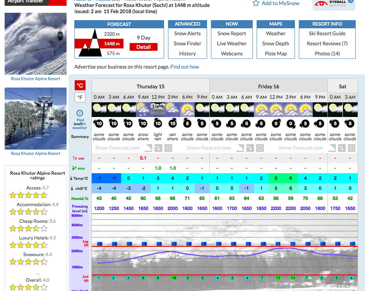This screenshot has width=365, height=291.
Task: Click Thursday 0 AM wind speed 10 arrow
Action: click(99, 124)
